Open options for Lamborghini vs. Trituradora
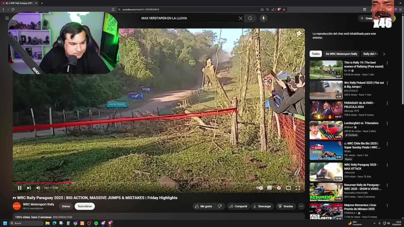404x227 pixels. click(387, 123)
